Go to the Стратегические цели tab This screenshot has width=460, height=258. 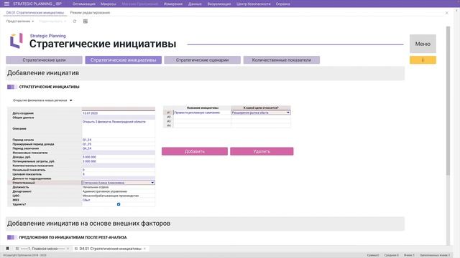[x=44, y=60]
